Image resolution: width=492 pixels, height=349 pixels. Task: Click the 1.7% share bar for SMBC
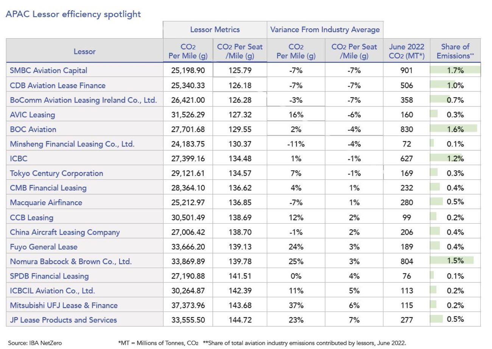tap(455, 70)
